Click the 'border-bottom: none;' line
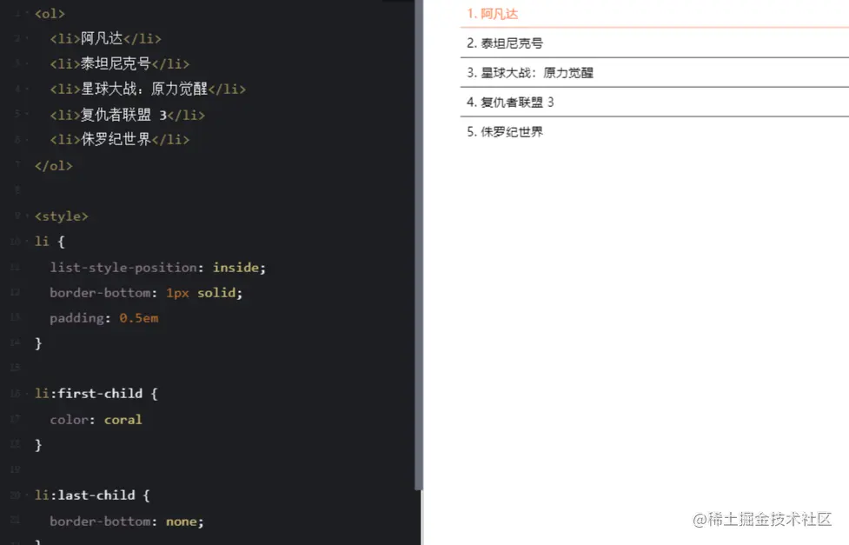This screenshot has height=545, width=849. 127,522
